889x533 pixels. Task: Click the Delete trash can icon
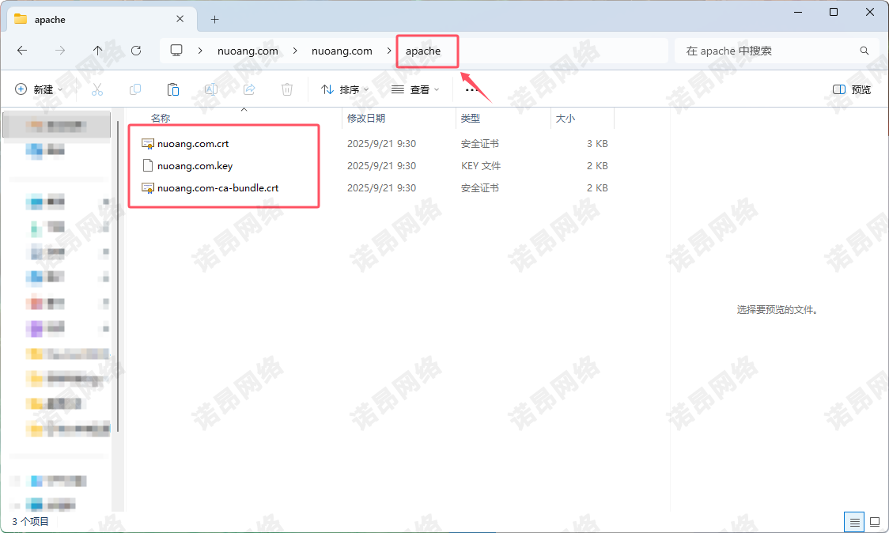(x=287, y=90)
